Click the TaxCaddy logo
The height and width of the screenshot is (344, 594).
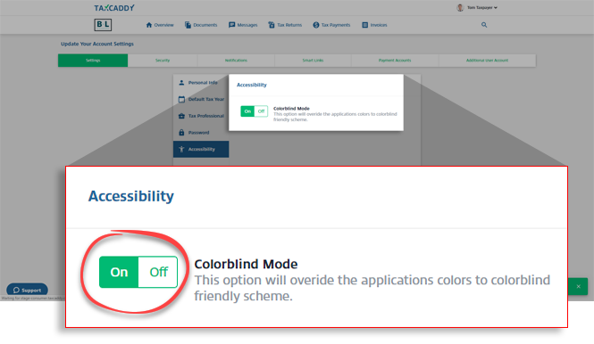(114, 8)
